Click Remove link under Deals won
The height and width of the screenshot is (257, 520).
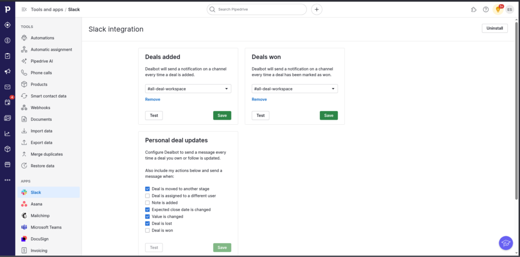(x=259, y=99)
